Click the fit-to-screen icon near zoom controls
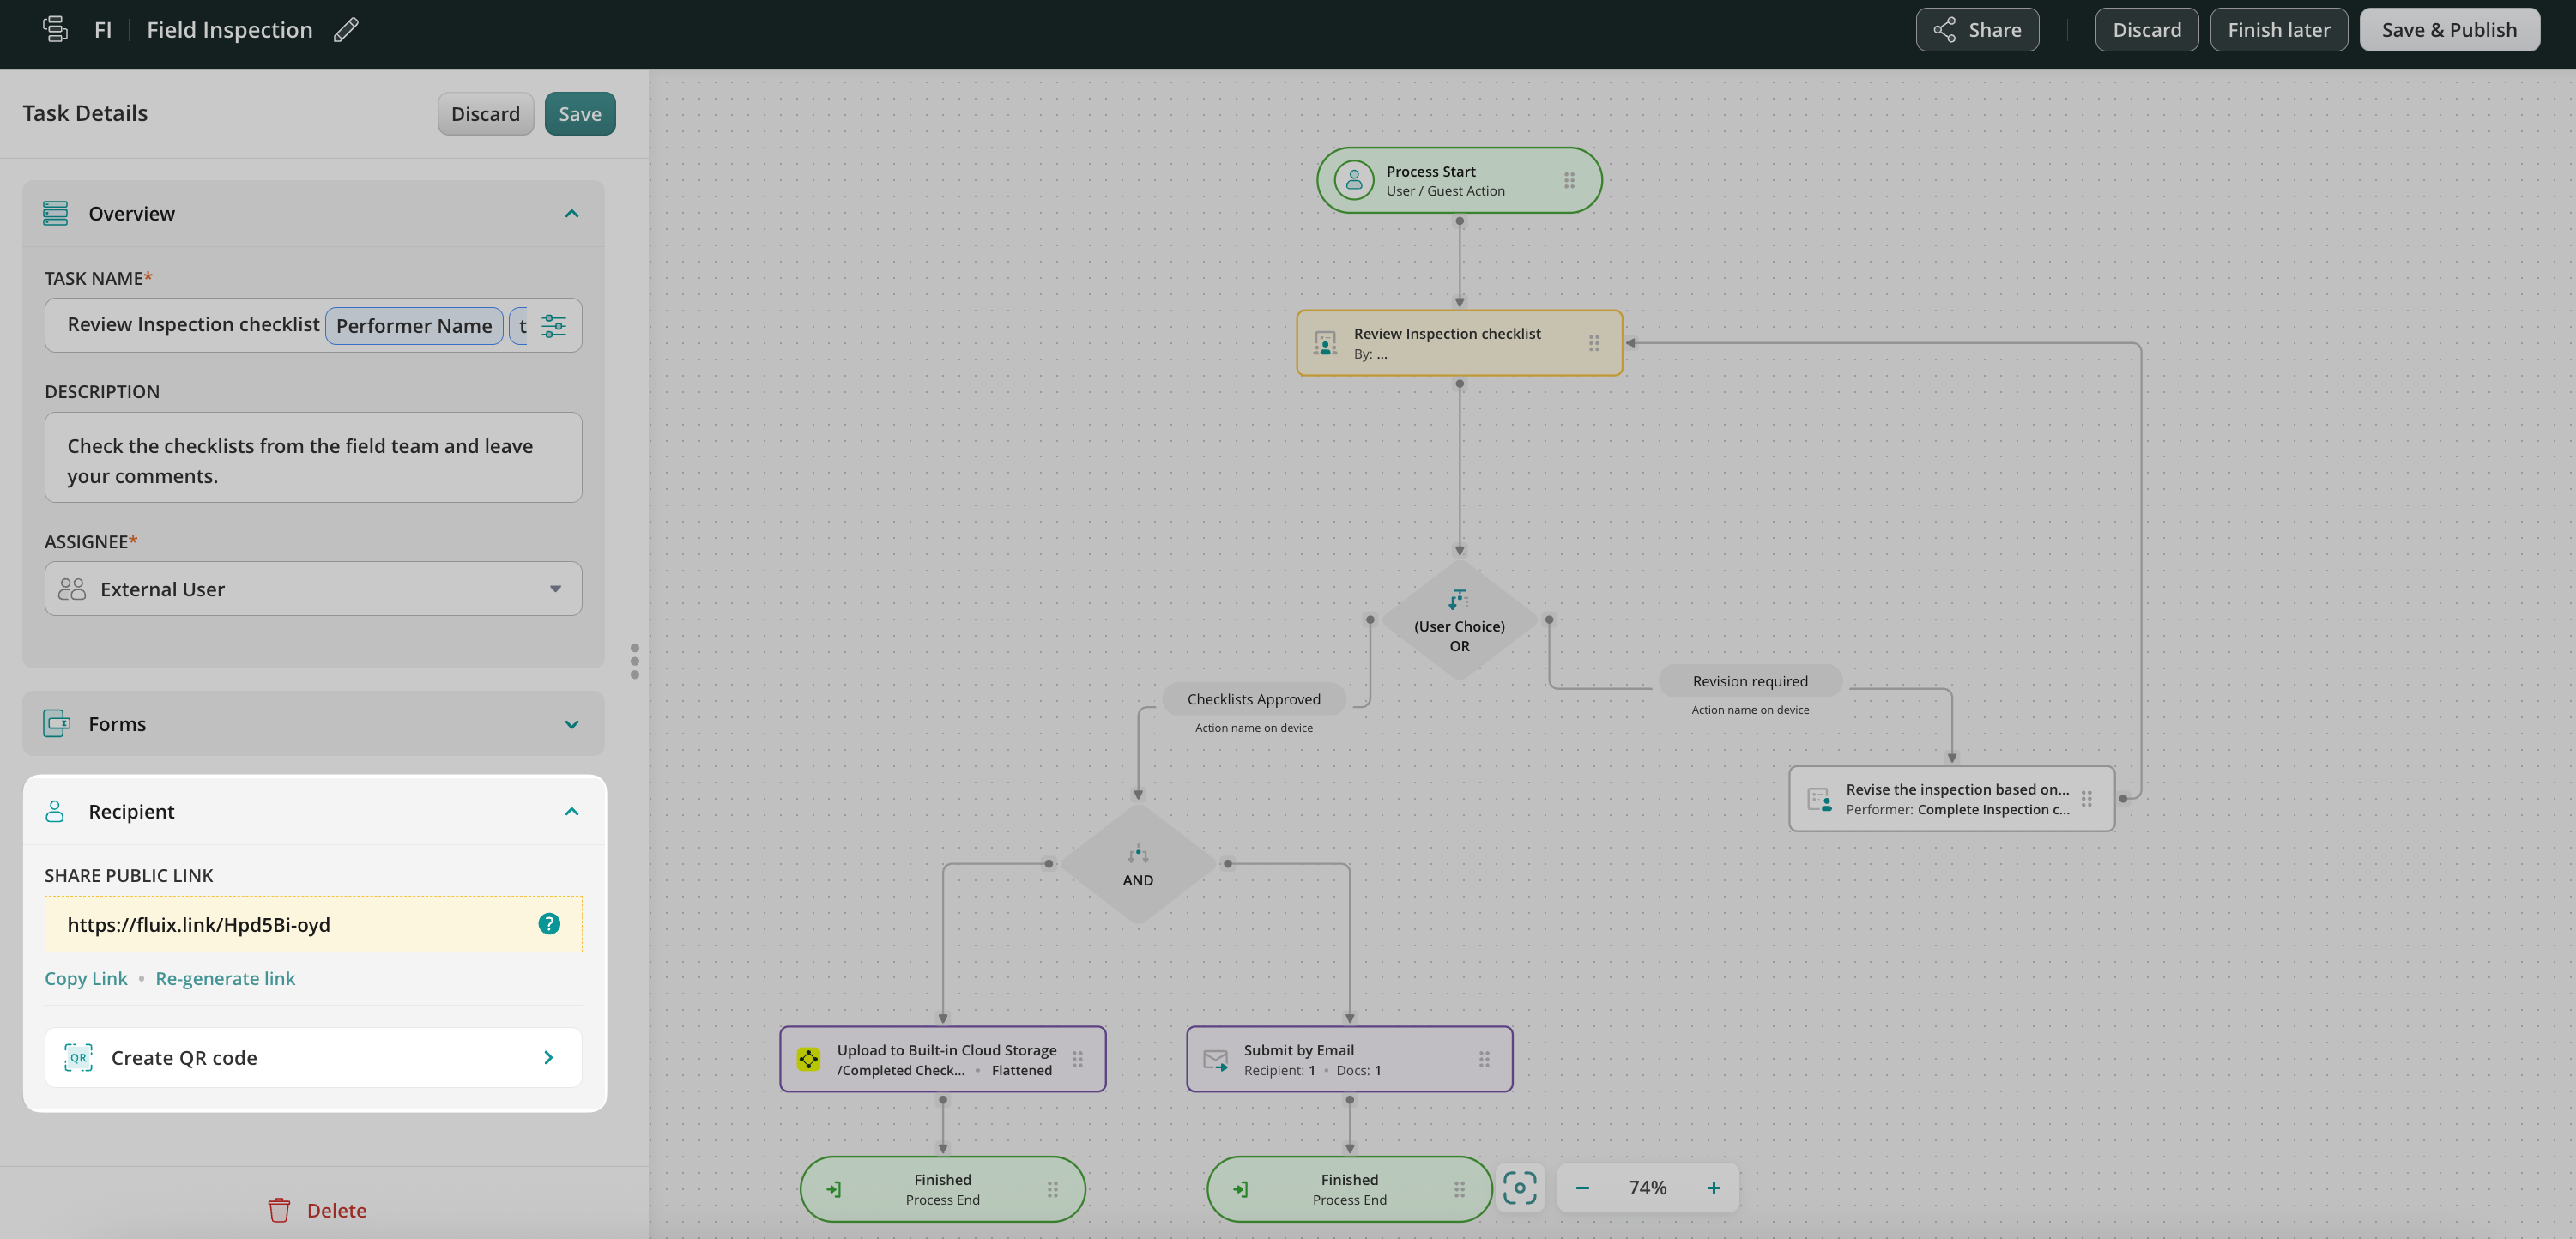Screen dimensions: 2576x1239 coord(1519,1188)
